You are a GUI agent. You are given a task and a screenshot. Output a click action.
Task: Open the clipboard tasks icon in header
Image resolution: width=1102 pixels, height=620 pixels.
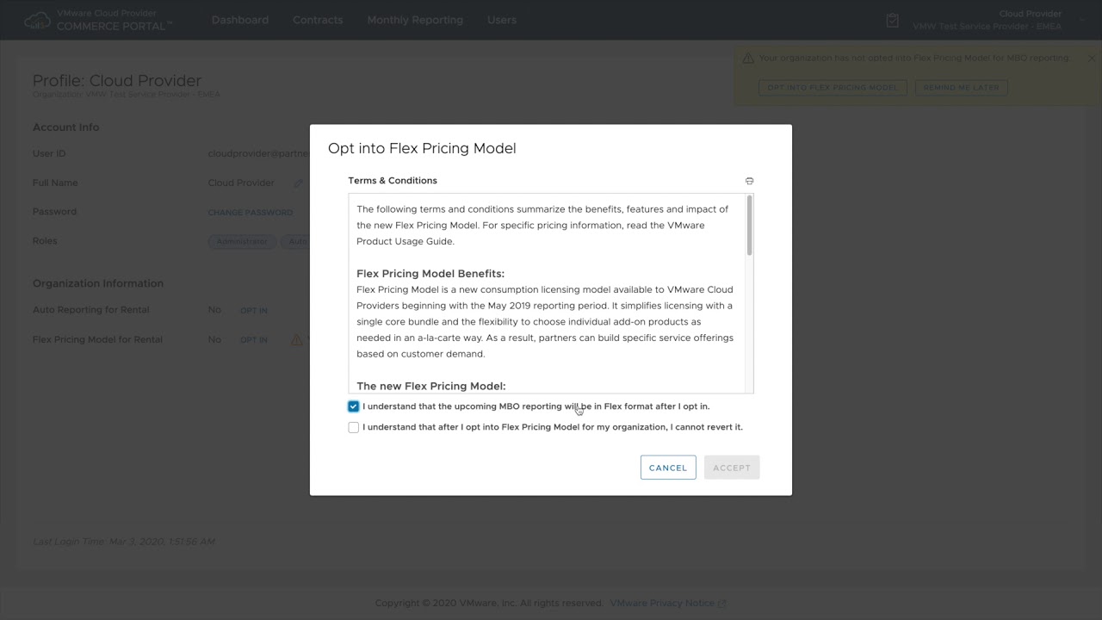[x=893, y=20]
